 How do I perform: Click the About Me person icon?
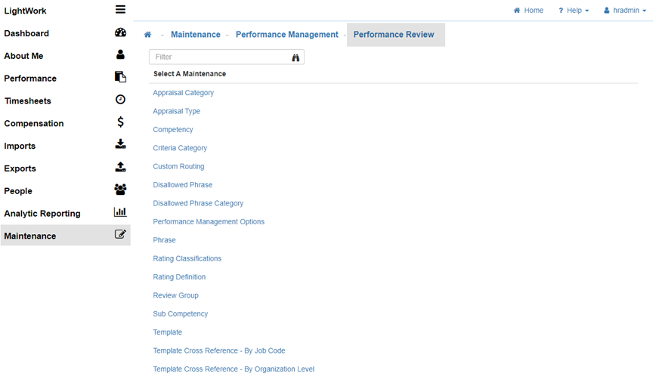tap(120, 55)
